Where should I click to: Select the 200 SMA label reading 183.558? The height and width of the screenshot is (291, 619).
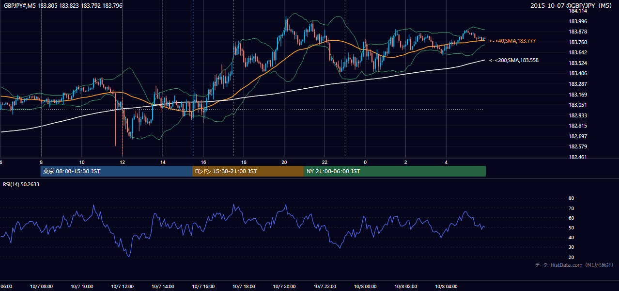pos(514,61)
